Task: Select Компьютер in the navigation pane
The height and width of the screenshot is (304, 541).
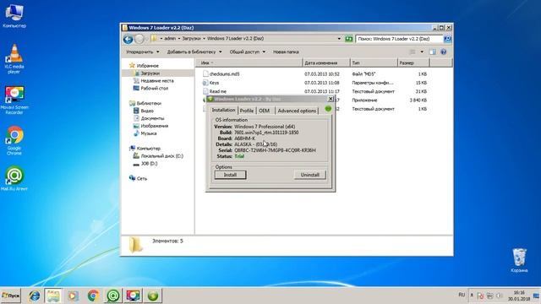Action: click(145, 149)
